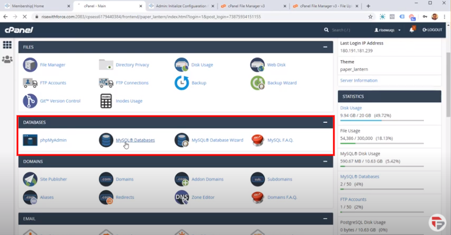Open the Backup icon
This screenshot has height=235, width=451.
(x=181, y=83)
